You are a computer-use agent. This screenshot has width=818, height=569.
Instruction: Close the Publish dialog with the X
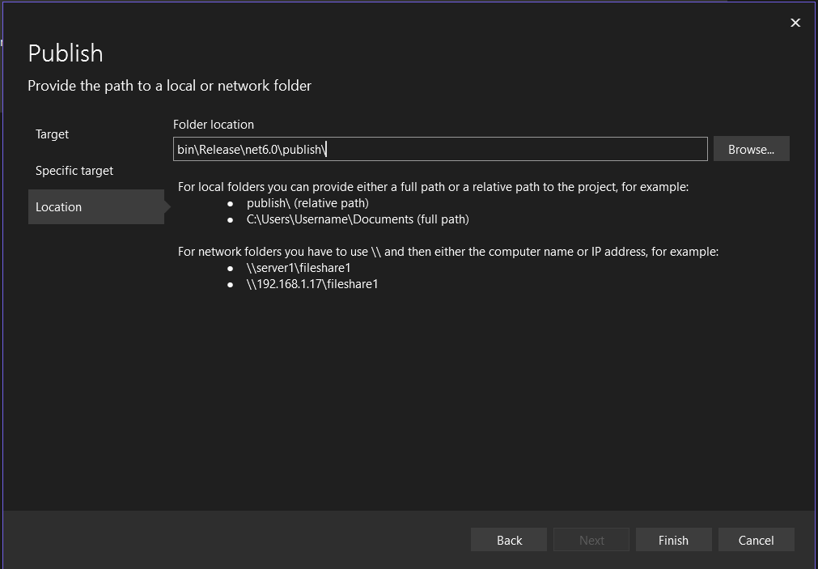point(795,23)
